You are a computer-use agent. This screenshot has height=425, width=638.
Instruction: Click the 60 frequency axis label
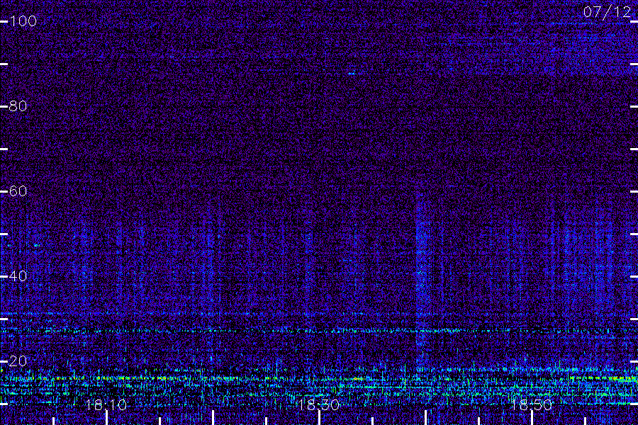coord(18,191)
